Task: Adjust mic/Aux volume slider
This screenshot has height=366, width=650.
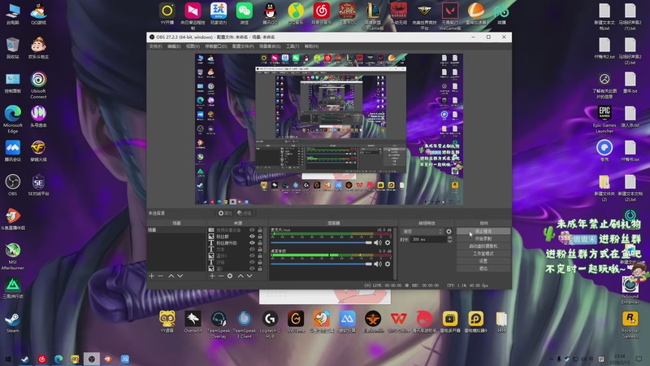Action: [x=321, y=242]
